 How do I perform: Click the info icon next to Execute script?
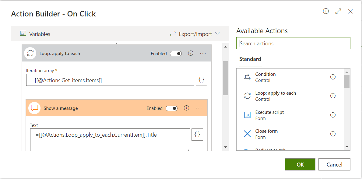click(x=333, y=115)
